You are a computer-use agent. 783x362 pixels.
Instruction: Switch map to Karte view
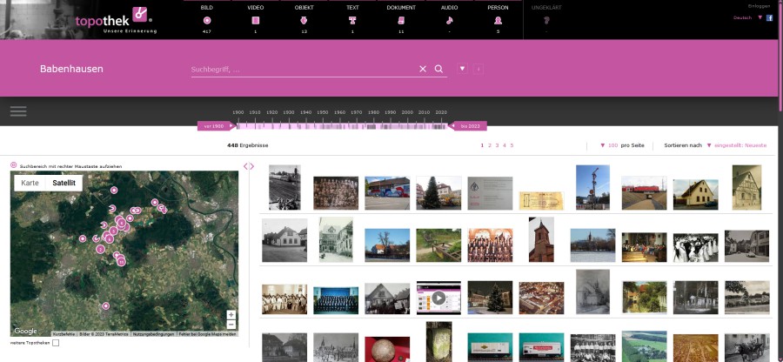30,183
